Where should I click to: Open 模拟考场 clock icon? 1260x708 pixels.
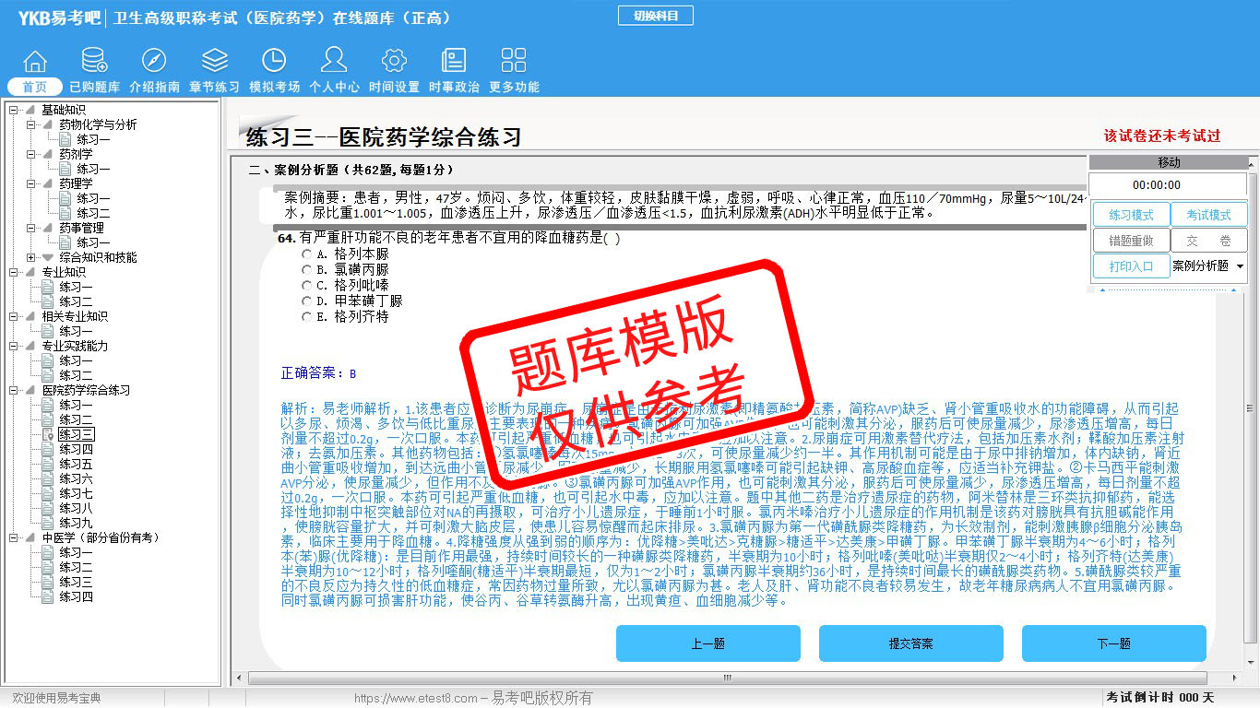(274, 62)
